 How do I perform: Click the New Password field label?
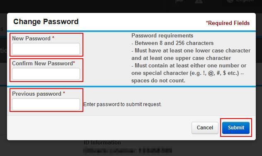33,38
